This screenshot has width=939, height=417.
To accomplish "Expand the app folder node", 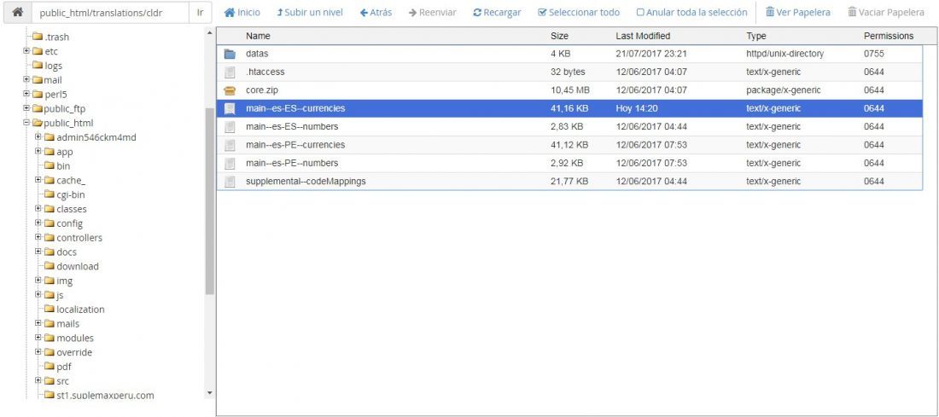I will (x=38, y=151).
